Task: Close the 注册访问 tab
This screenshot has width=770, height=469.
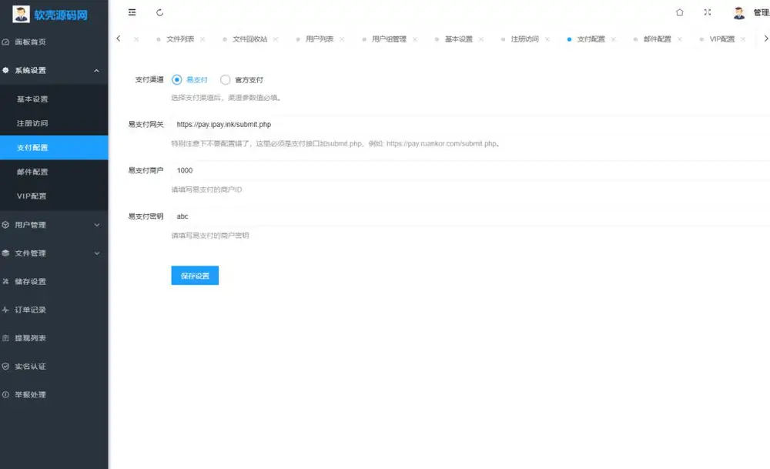Action: click(547, 39)
